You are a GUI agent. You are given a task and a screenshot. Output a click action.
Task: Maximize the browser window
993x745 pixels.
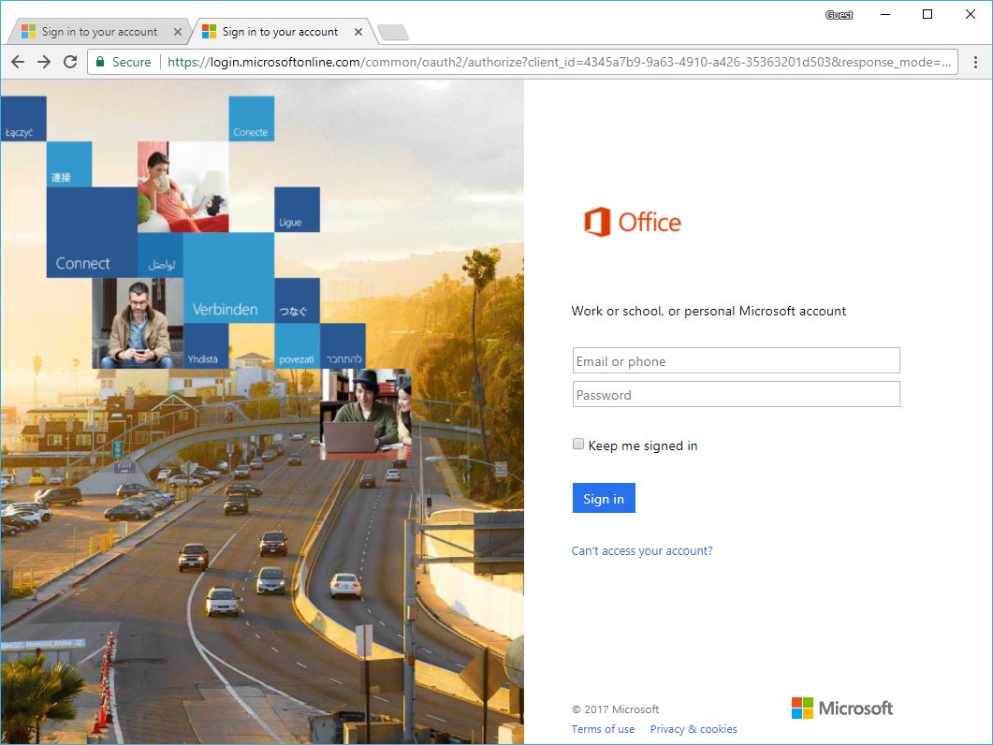[927, 15]
